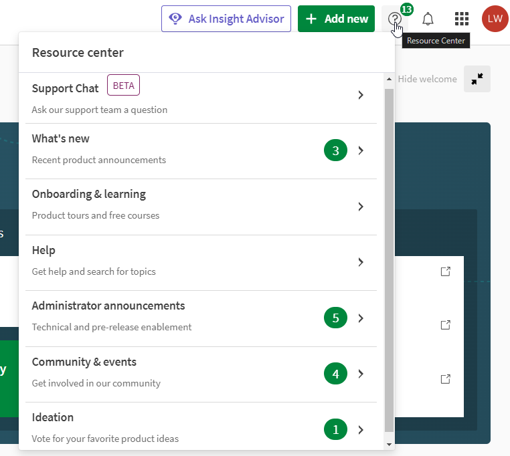This screenshot has width=510, height=456.
Task: Expand What's new with its chevron
Action: point(360,150)
